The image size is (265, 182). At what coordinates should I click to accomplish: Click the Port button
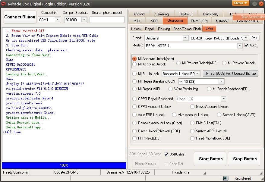click(254, 38)
